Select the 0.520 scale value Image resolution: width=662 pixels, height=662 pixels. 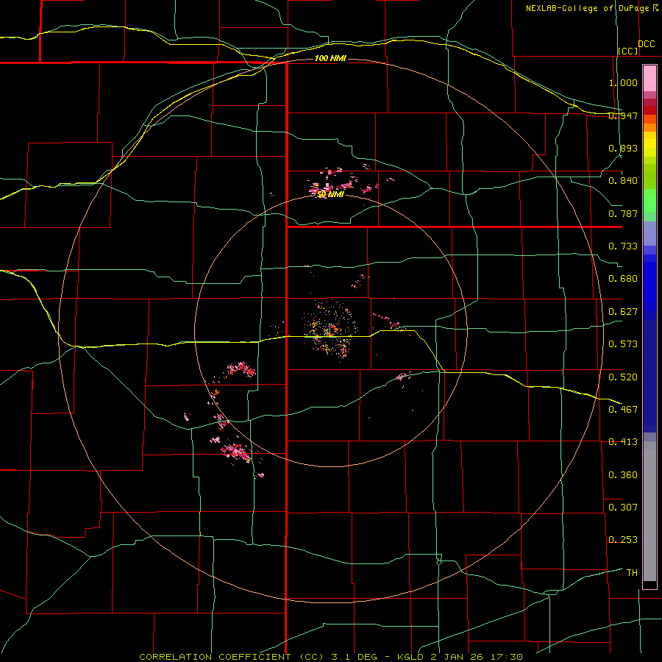point(623,377)
